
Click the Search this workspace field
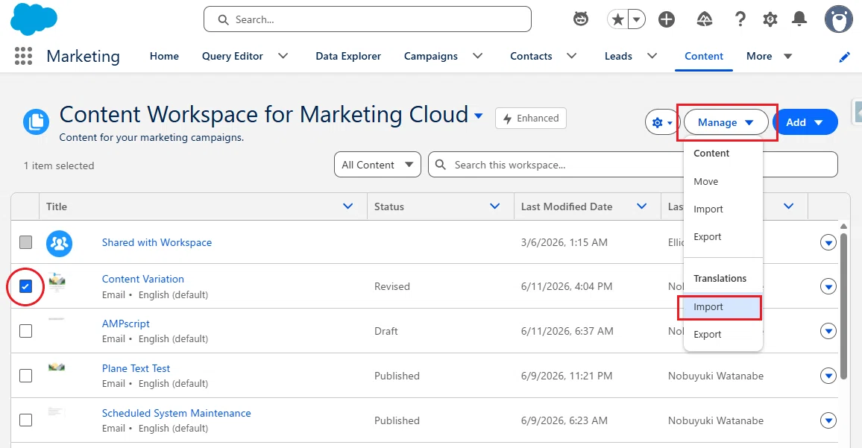tap(633, 164)
